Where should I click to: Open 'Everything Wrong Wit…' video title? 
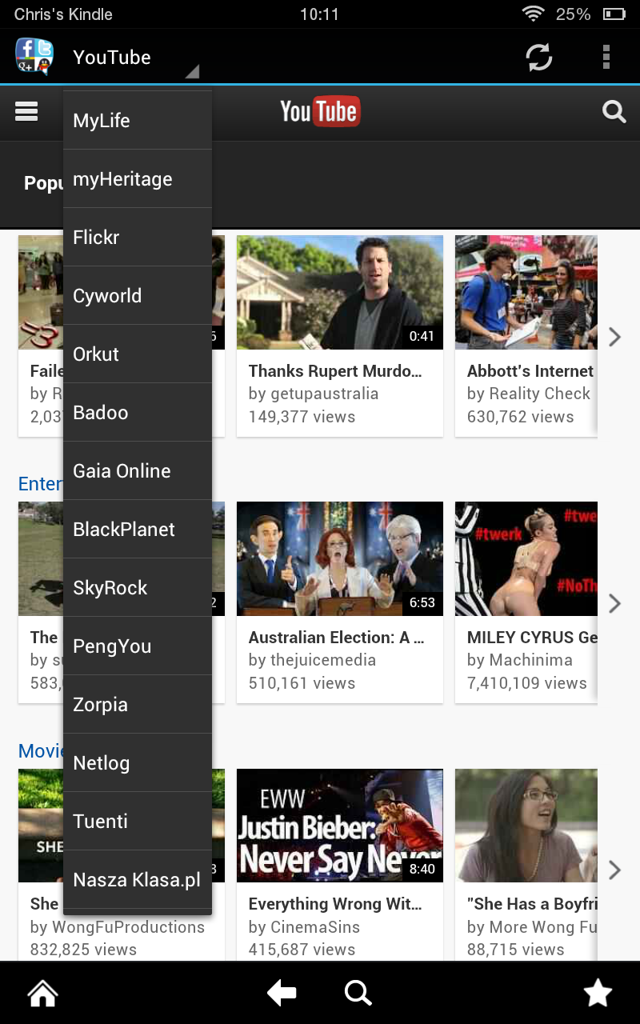tap(335, 903)
